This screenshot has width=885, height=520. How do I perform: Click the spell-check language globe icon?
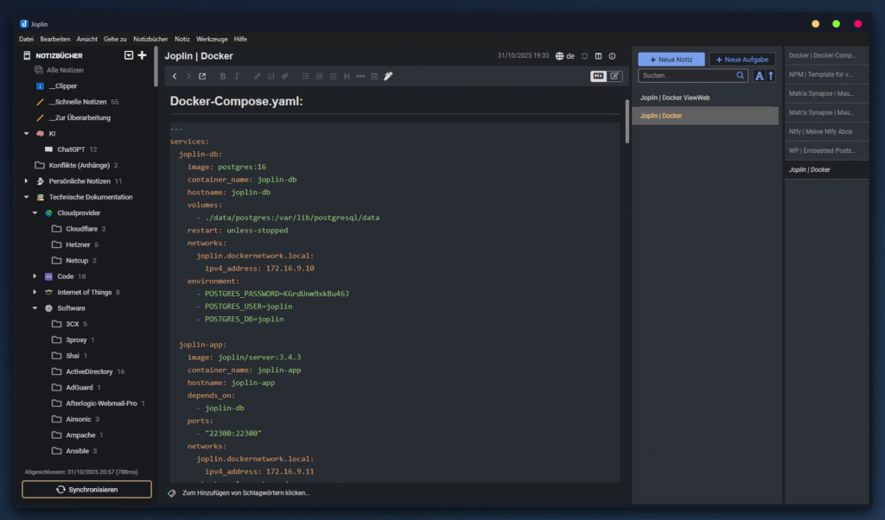pyautogui.click(x=560, y=56)
